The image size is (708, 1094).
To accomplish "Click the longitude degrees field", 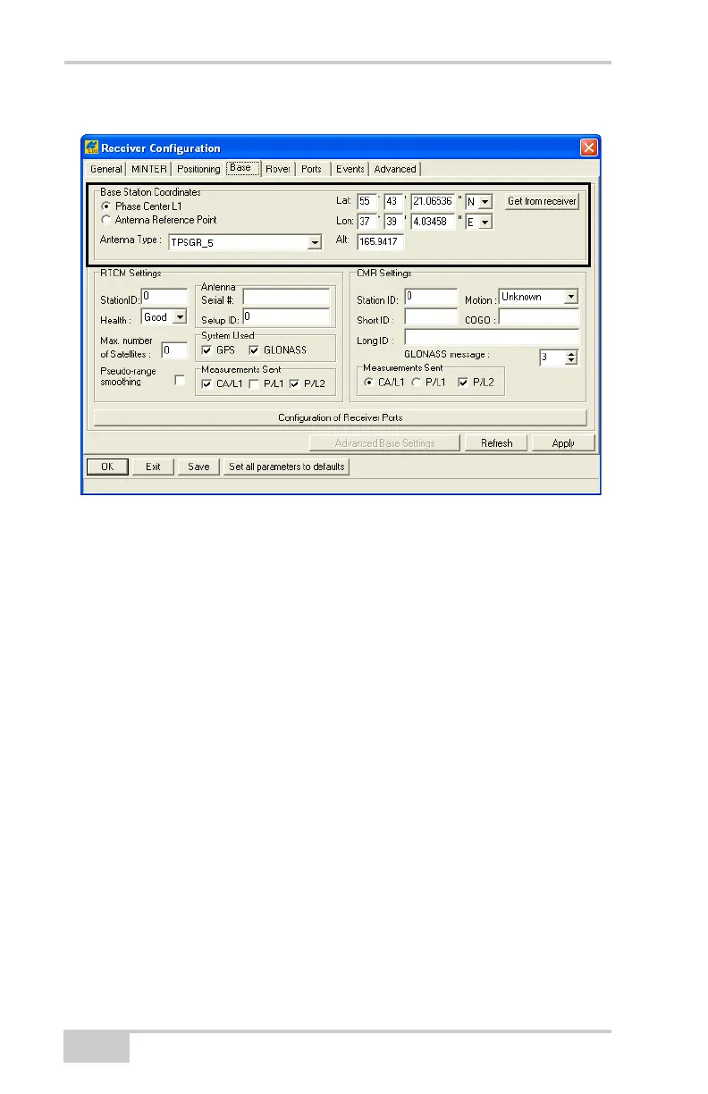I will 367,222.
